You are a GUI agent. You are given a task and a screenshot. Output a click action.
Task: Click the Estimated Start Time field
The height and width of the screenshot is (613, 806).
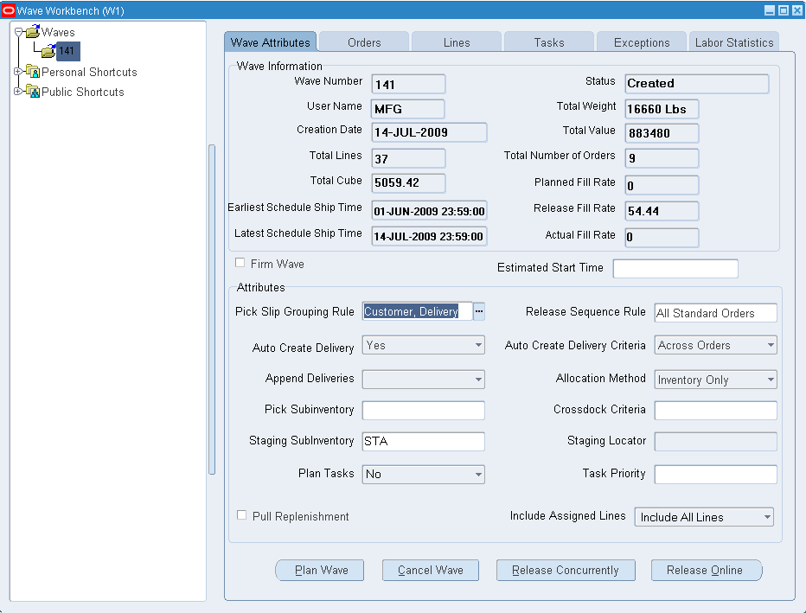675,268
